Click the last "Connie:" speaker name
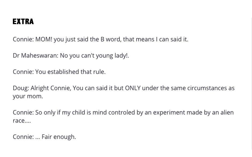 click(23, 137)
